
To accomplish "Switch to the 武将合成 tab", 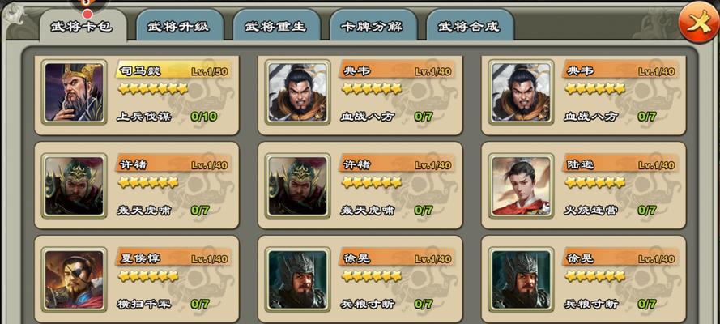I will 471,26.
